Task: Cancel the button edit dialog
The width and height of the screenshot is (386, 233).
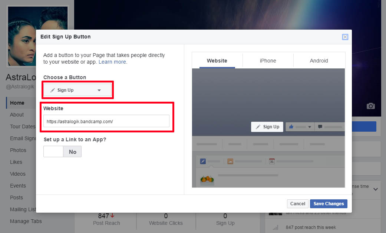Action: tap(298, 203)
